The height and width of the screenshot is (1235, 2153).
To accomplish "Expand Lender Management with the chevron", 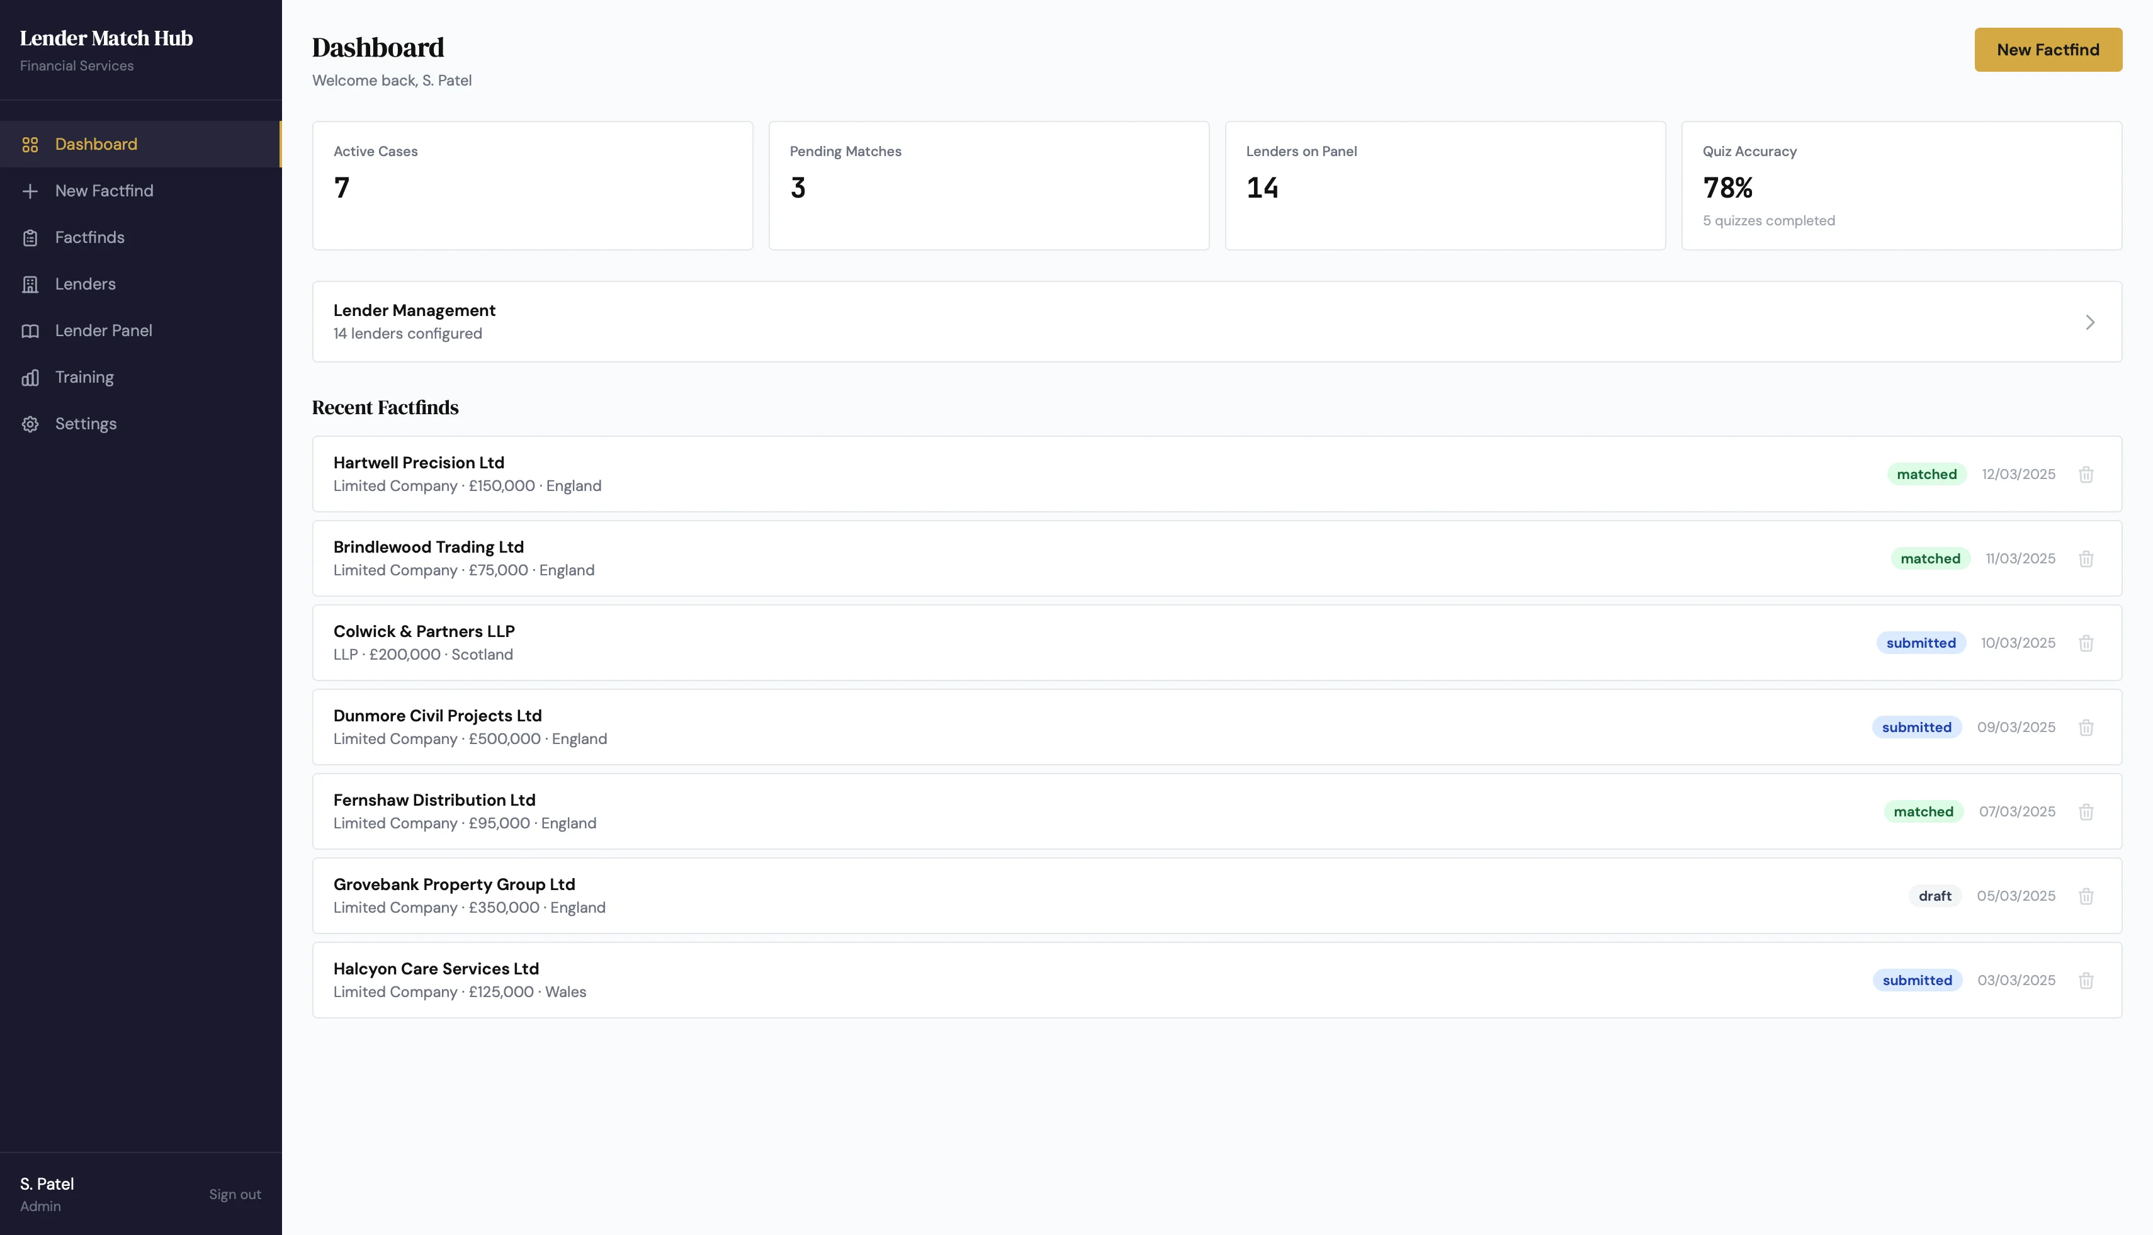I will (x=2090, y=322).
